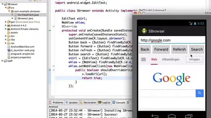Expand the res folder
Screen dimensions: 211x118
click(x=6, y=43)
